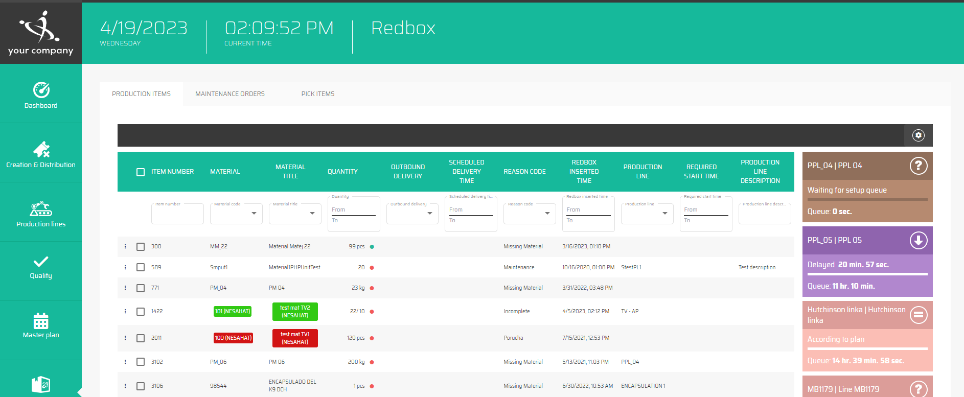Image resolution: width=964 pixels, height=397 pixels.
Task: Open row menu dots for item 300
Action: [x=125, y=246]
